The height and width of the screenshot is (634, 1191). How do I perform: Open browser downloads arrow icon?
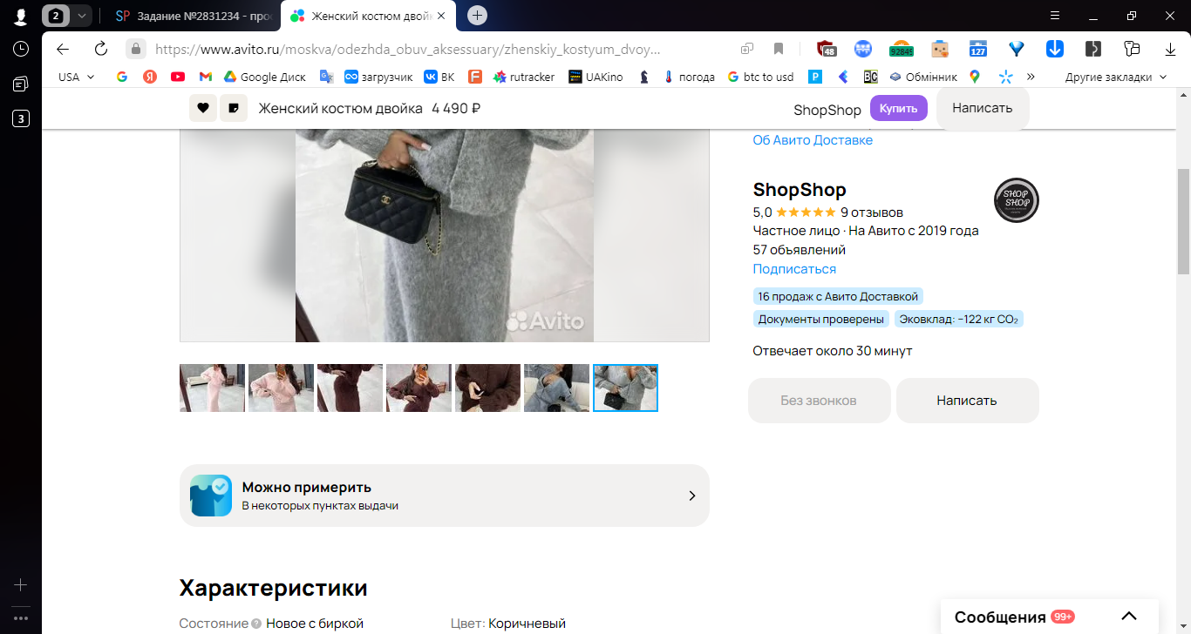tap(1171, 49)
